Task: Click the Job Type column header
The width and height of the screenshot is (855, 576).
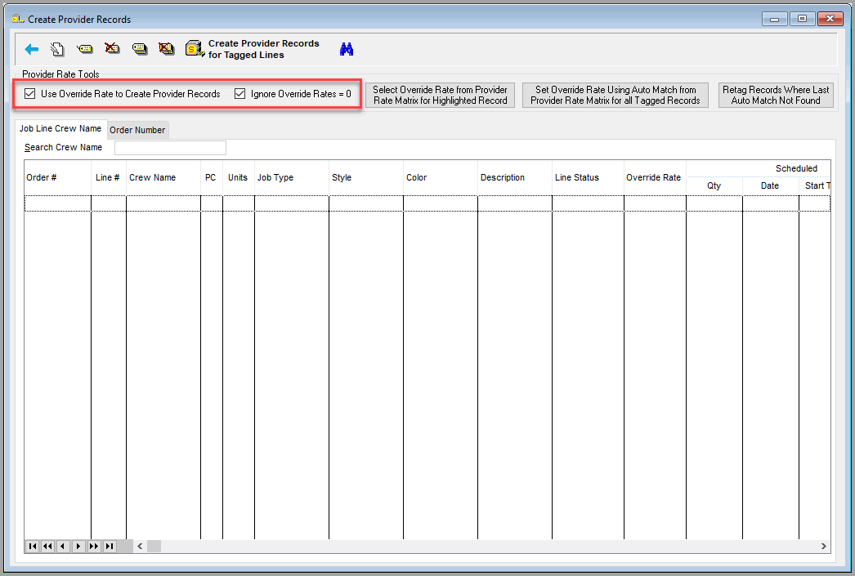Action: click(x=291, y=177)
